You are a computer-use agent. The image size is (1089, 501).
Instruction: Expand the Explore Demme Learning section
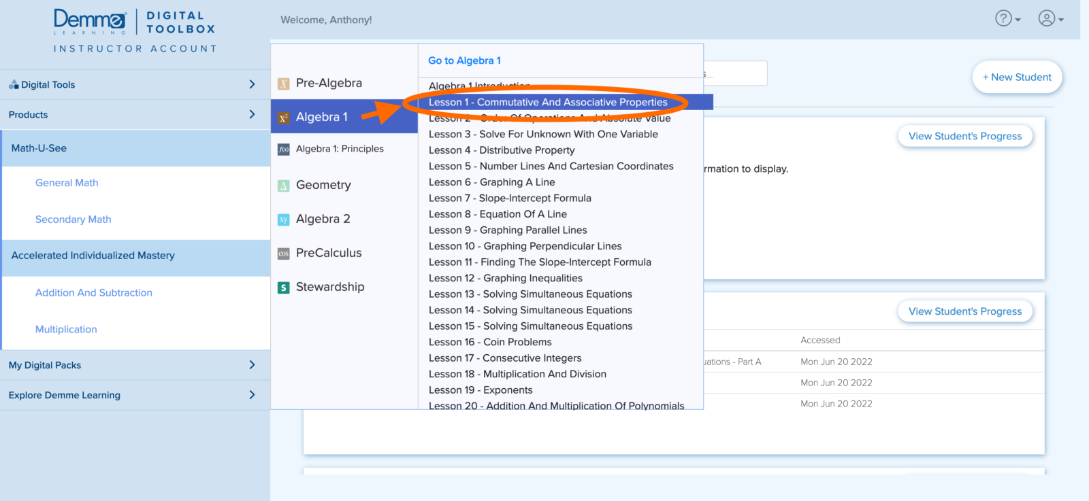pos(252,395)
